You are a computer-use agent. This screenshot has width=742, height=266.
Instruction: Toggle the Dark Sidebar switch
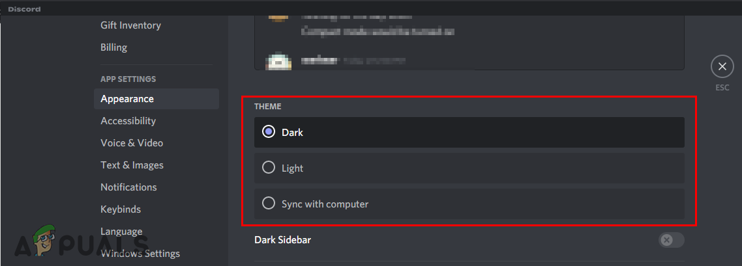click(x=671, y=240)
